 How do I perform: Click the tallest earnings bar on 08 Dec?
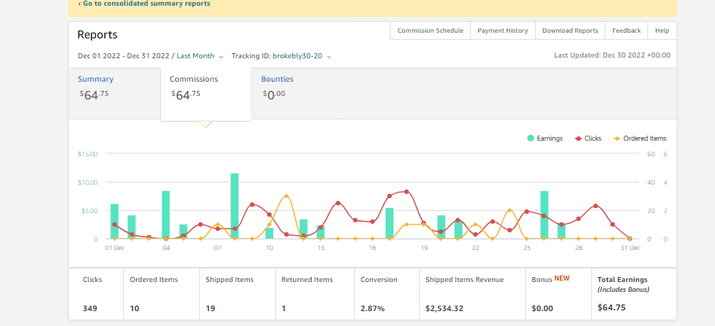click(234, 206)
